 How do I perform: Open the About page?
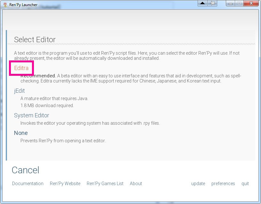click(x=136, y=184)
